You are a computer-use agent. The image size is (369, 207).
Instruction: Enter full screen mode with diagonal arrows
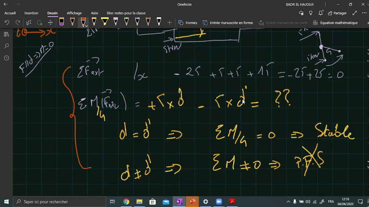tap(355, 13)
